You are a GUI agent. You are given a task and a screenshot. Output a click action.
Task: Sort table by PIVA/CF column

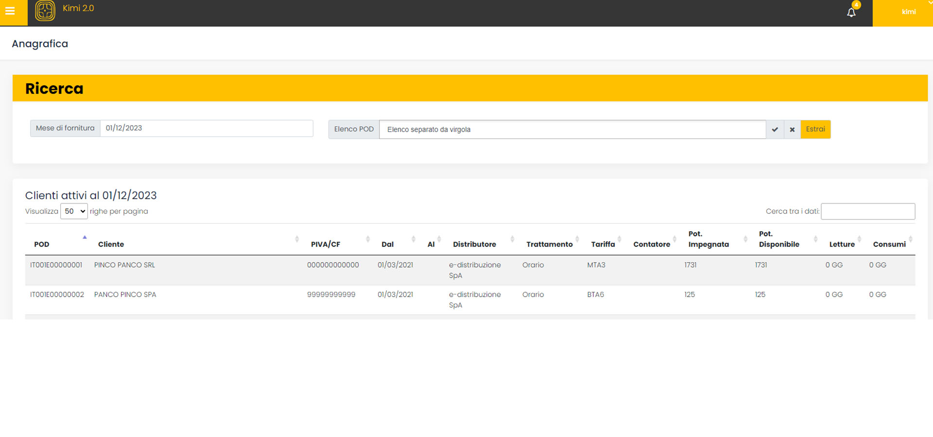click(x=326, y=244)
